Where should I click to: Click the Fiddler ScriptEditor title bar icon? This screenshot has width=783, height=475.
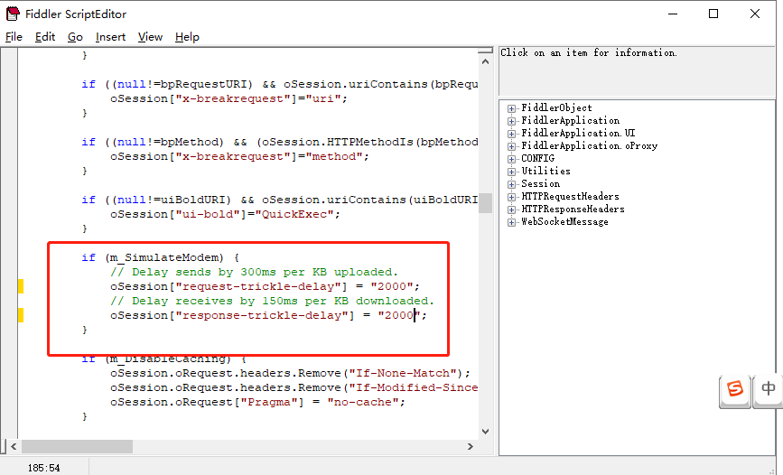coord(13,14)
